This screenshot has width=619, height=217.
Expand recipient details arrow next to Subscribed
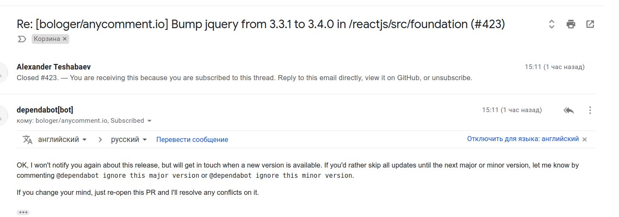click(x=149, y=121)
